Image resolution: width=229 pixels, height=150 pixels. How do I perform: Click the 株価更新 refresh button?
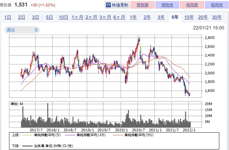tap(117, 5)
